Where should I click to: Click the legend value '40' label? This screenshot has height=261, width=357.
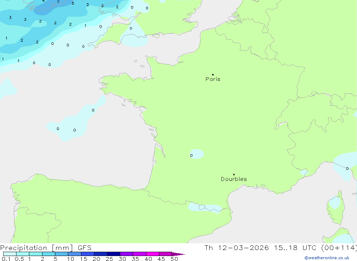click(149, 259)
